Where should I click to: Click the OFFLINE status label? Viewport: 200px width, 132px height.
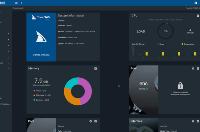(142, 89)
